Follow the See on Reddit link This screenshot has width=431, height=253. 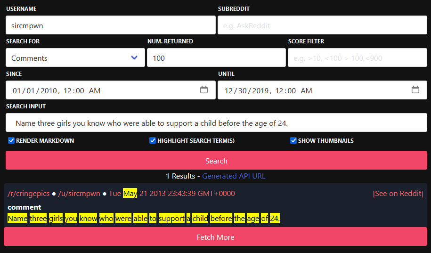pyautogui.click(x=398, y=193)
